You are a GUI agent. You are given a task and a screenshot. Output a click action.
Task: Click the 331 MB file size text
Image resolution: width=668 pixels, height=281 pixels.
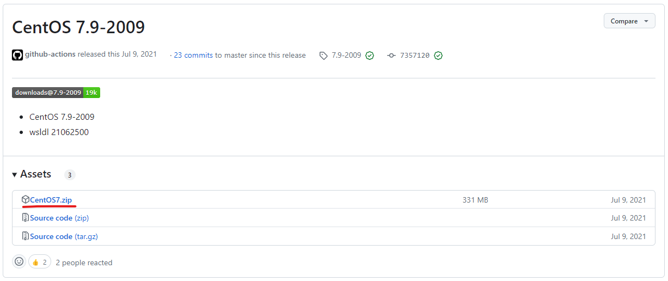click(475, 200)
